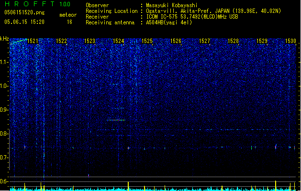Screen dimensions: 301x191
Task: Click the meteor count value 16
Action: click(69, 22)
